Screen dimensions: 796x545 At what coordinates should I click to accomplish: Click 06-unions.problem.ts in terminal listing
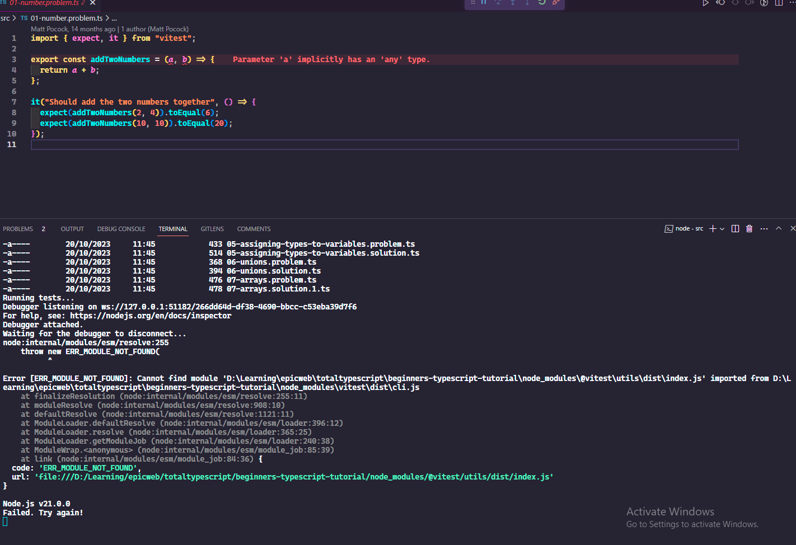(x=271, y=262)
